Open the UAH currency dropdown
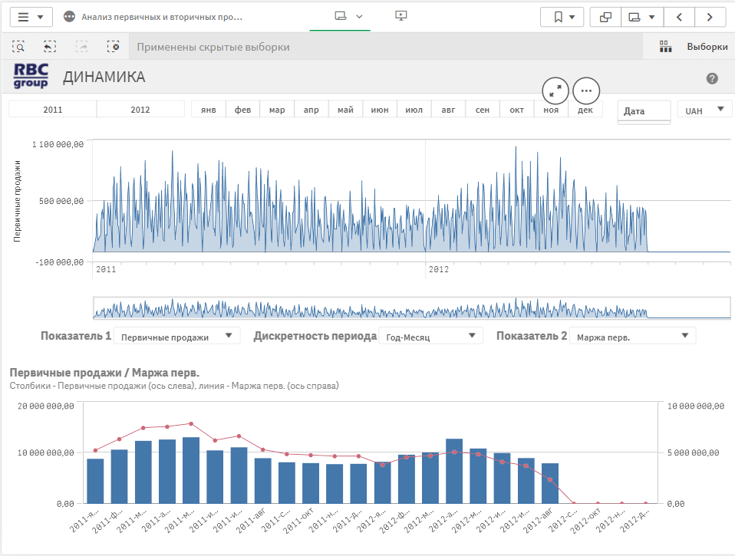The image size is (735, 556). (704, 110)
